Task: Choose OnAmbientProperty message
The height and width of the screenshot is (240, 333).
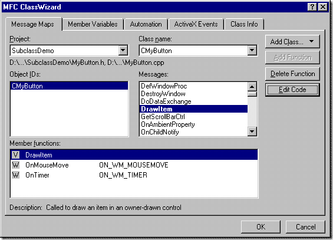Action: pyautogui.click(x=193, y=124)
